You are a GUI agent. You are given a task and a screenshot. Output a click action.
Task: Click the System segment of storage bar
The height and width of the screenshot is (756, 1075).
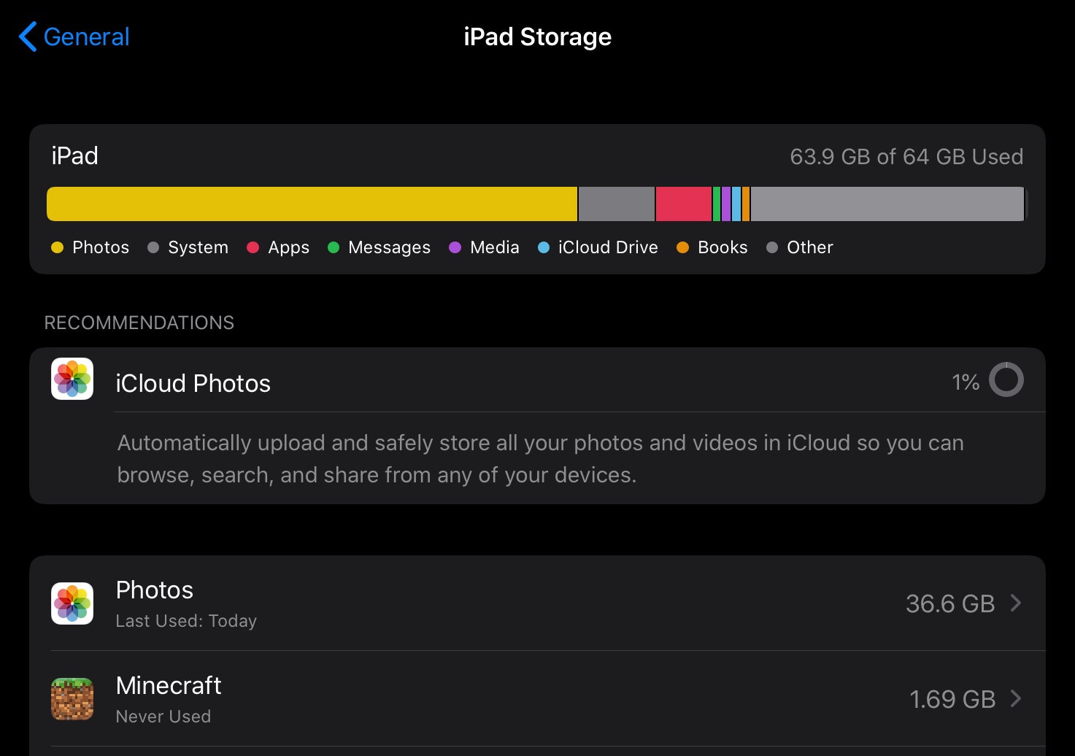[616, 204]
